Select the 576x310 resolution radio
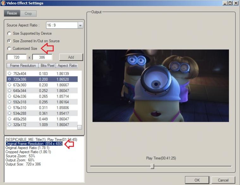This screenshot has width=240, height=185. click(x=9, y=107)
